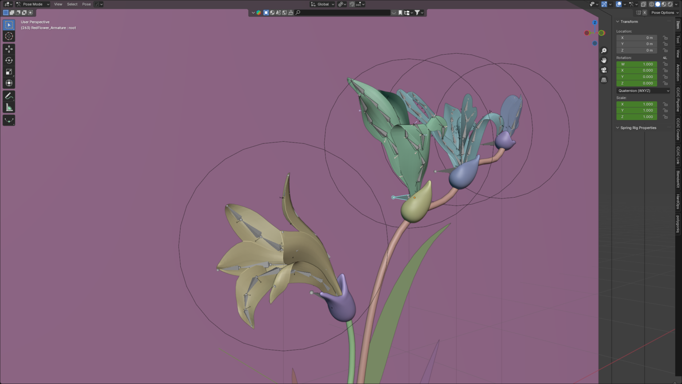Image resolution: width=682 pixels, height=384 pixels.
Task: Select the Move tool in the toolbar
Action: [9, 49]
